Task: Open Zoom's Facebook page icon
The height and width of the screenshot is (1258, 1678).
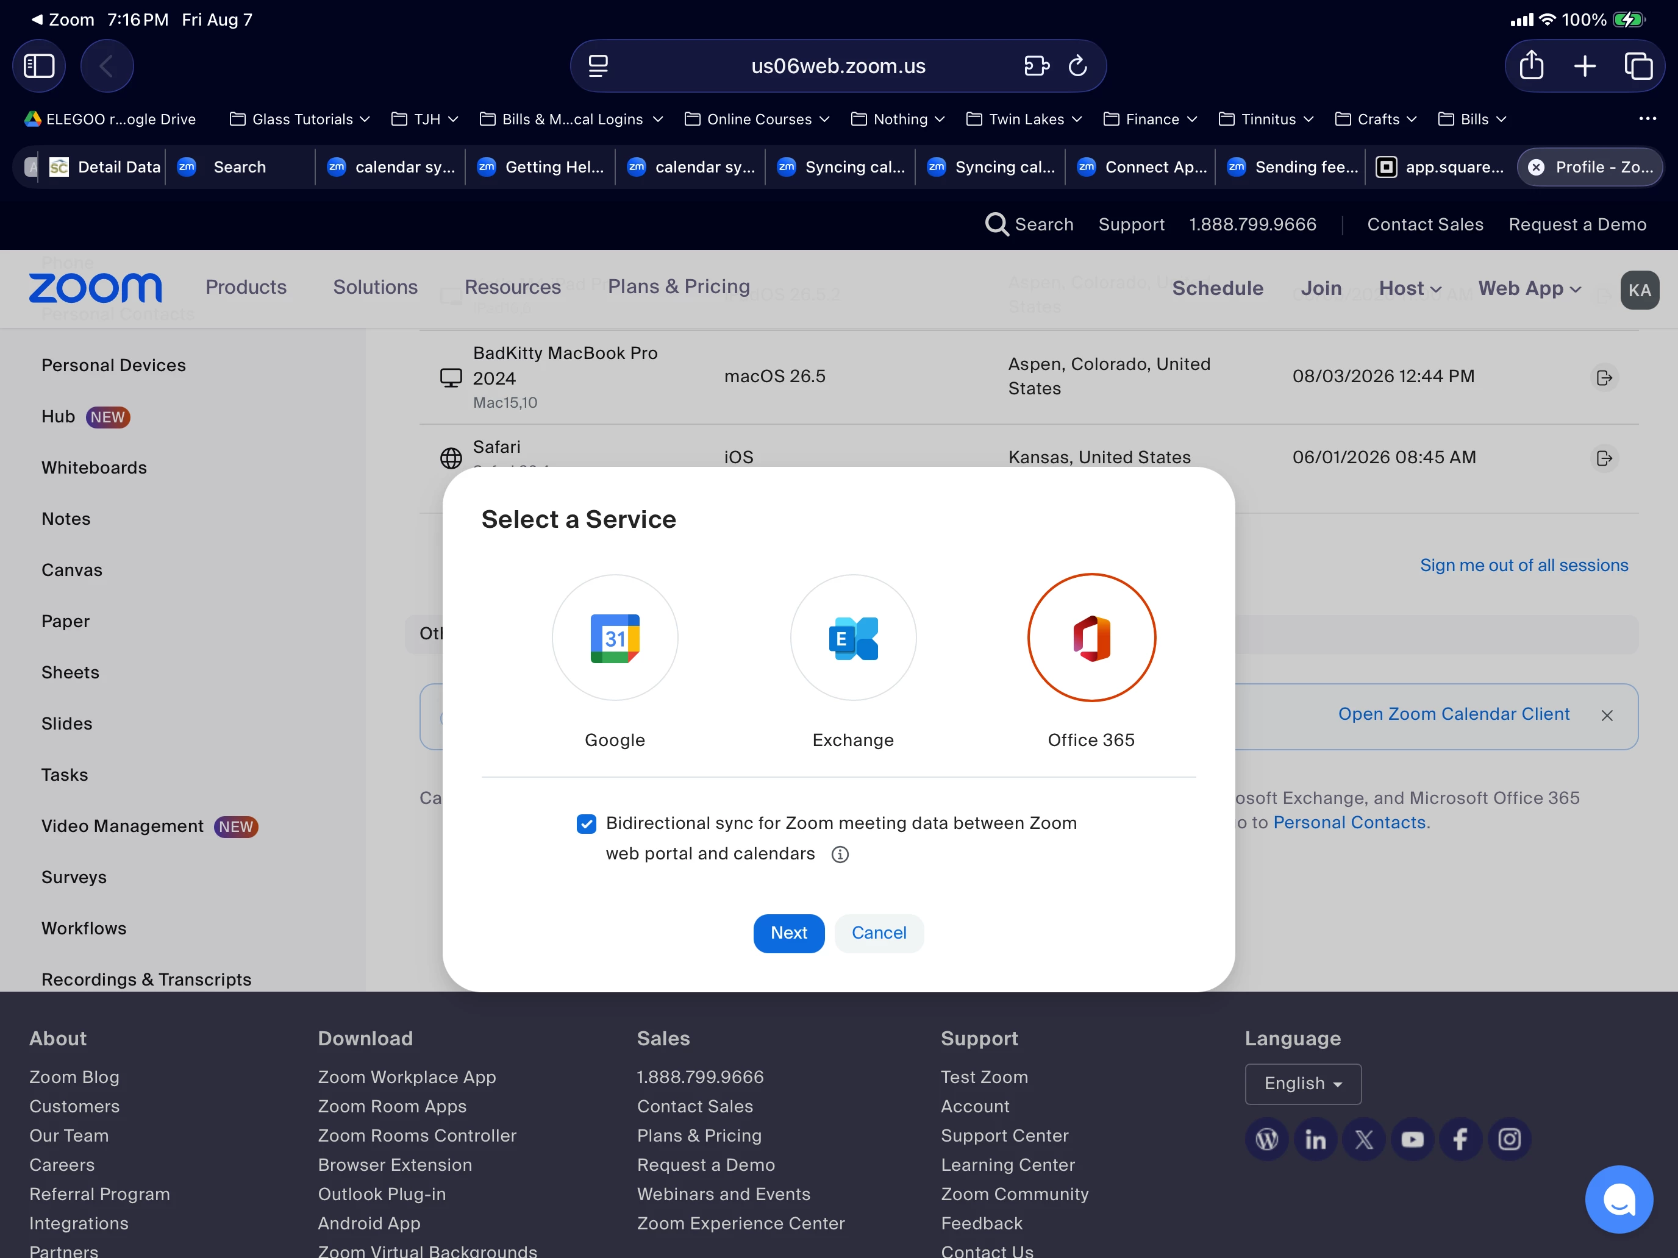Action: pos(1461,1139)
